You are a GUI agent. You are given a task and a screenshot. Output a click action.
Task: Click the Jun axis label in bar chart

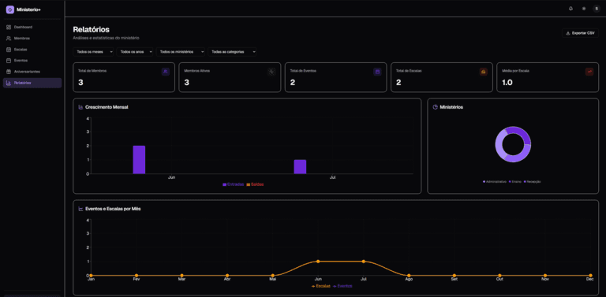(x=171, y=177)
